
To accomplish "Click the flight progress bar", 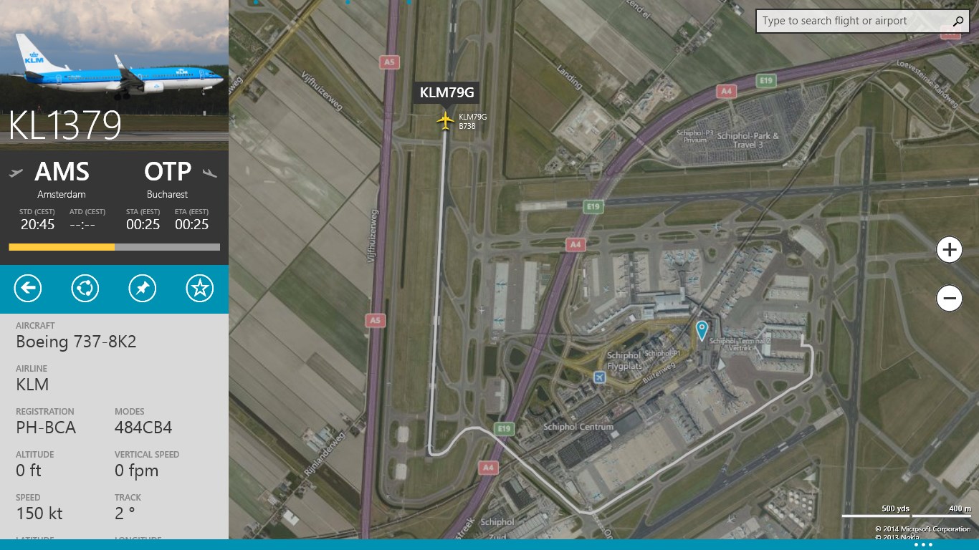I will pos(115,247).
